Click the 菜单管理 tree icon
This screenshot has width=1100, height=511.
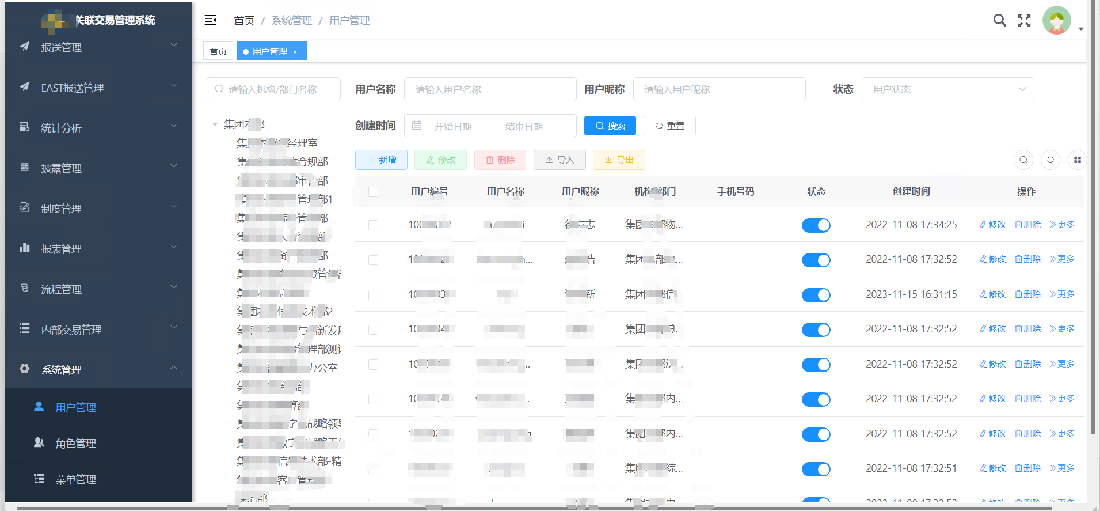(x=39, y=479)
